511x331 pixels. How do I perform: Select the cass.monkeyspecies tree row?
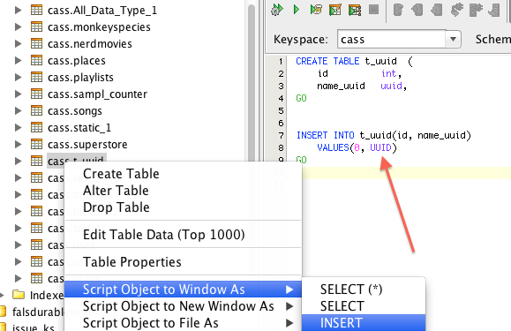click(x=99, y=27)
